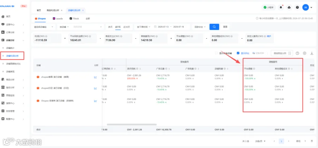This screenshot has width=318, height=148.
Task: Click info icon in 平台调整 column header
Action: pyautogui.click(x=254, y=69)
